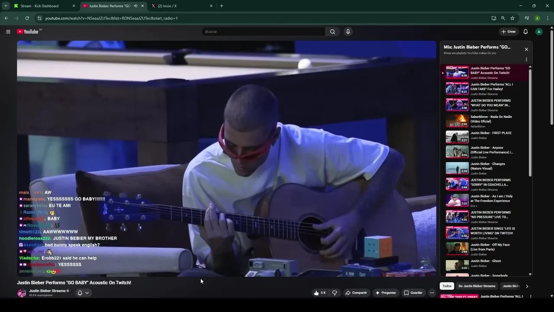The width and height of the screenshot is (554, 312).
Task: Open Justin Bieber Streams channel avatar
Action: pos(22,292)
